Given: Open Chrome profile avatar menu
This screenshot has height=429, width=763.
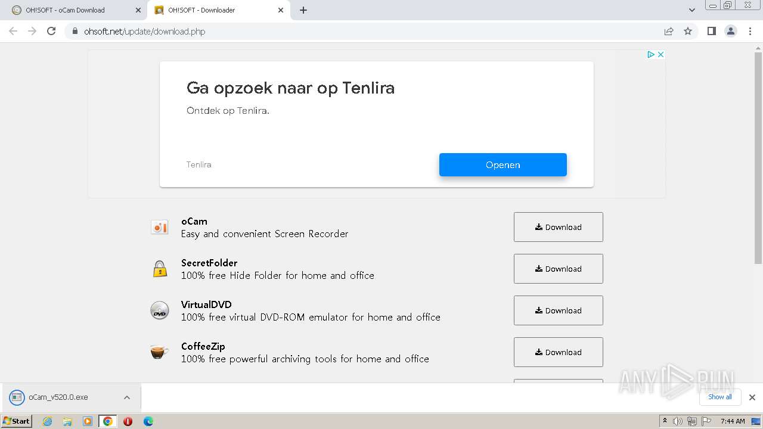Looking at the screenshot, I should [731, 31].
